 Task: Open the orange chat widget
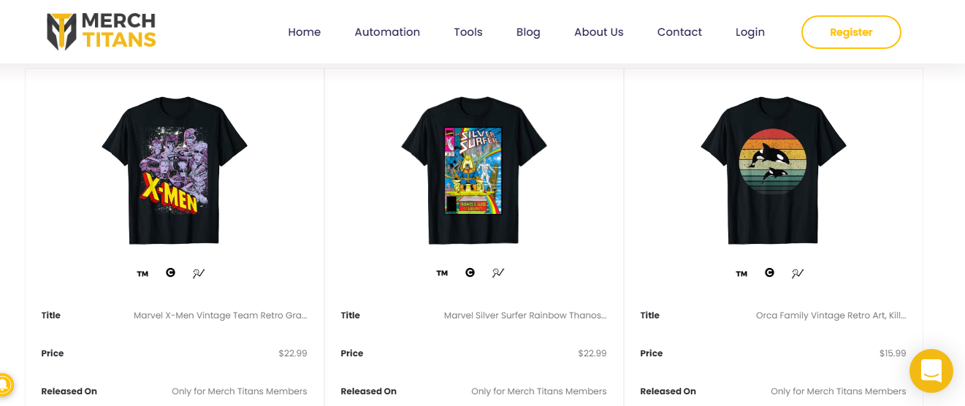931,371
